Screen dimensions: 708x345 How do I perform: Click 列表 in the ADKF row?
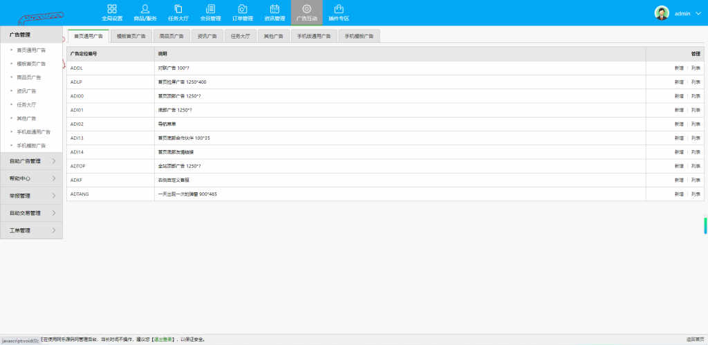tap(696, 180)
